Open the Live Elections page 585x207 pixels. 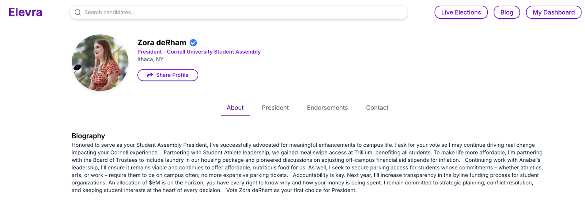point(461,12)
